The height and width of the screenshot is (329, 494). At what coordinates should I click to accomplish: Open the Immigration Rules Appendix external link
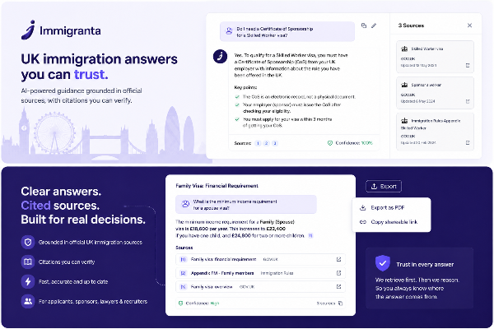tap(468, 142)
